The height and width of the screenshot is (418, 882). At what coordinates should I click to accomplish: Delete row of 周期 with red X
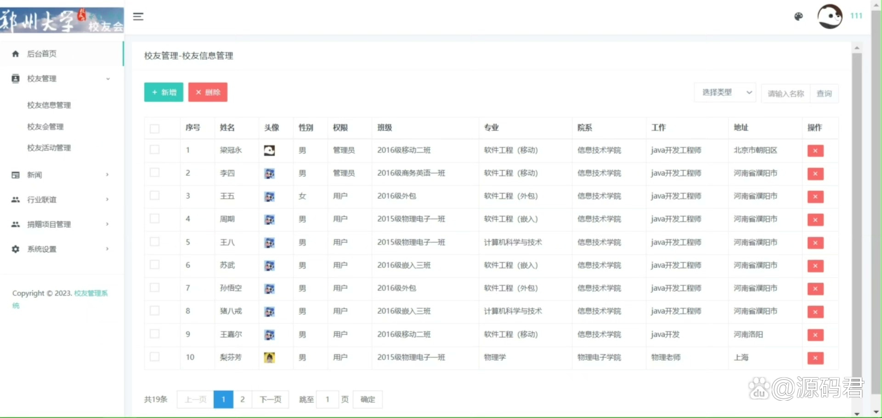(815, 220)
